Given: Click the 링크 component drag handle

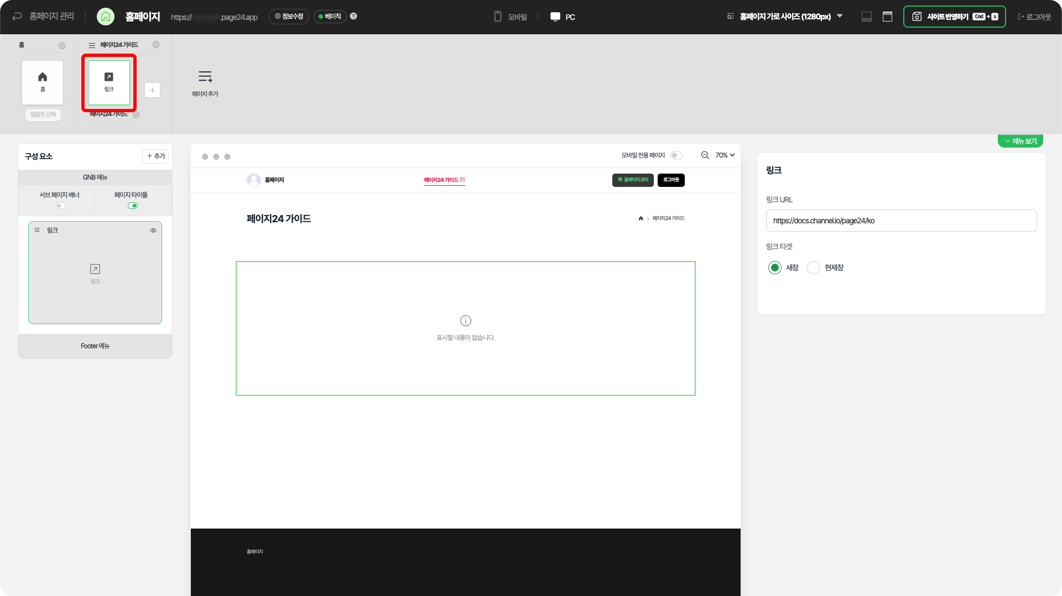Looking at the screenshot, I should click(x=37, y=230).
